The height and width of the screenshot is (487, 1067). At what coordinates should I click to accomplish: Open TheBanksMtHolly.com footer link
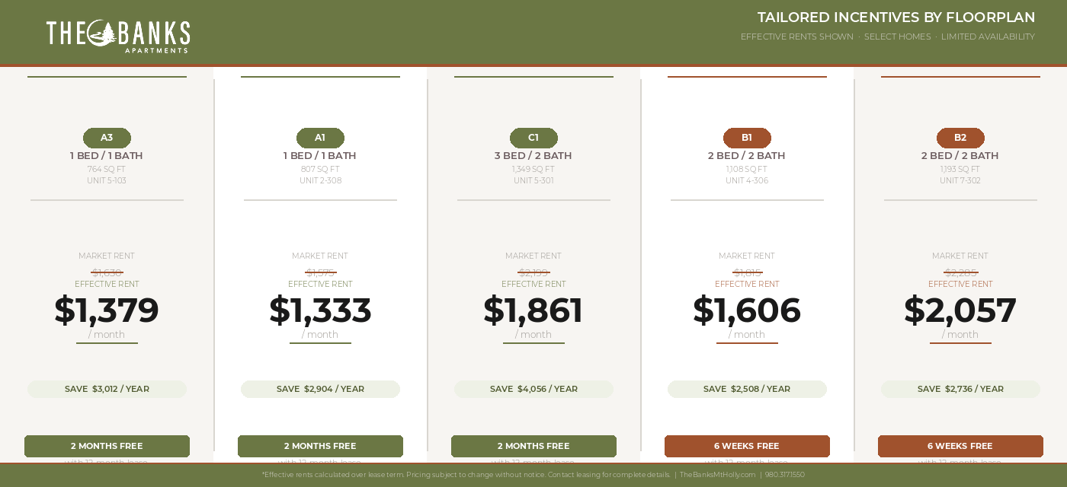tap(717, 475)
